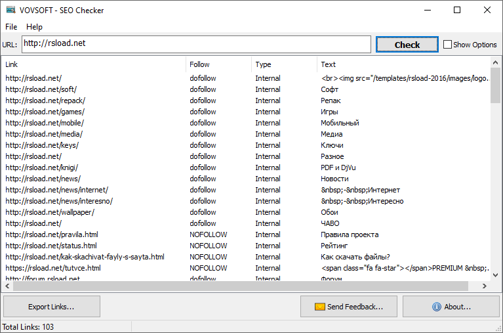The width and height of the screenshot is (503, 333).
Task: Minimize the SEO Checker window
Action: click(x=428, y=10)
